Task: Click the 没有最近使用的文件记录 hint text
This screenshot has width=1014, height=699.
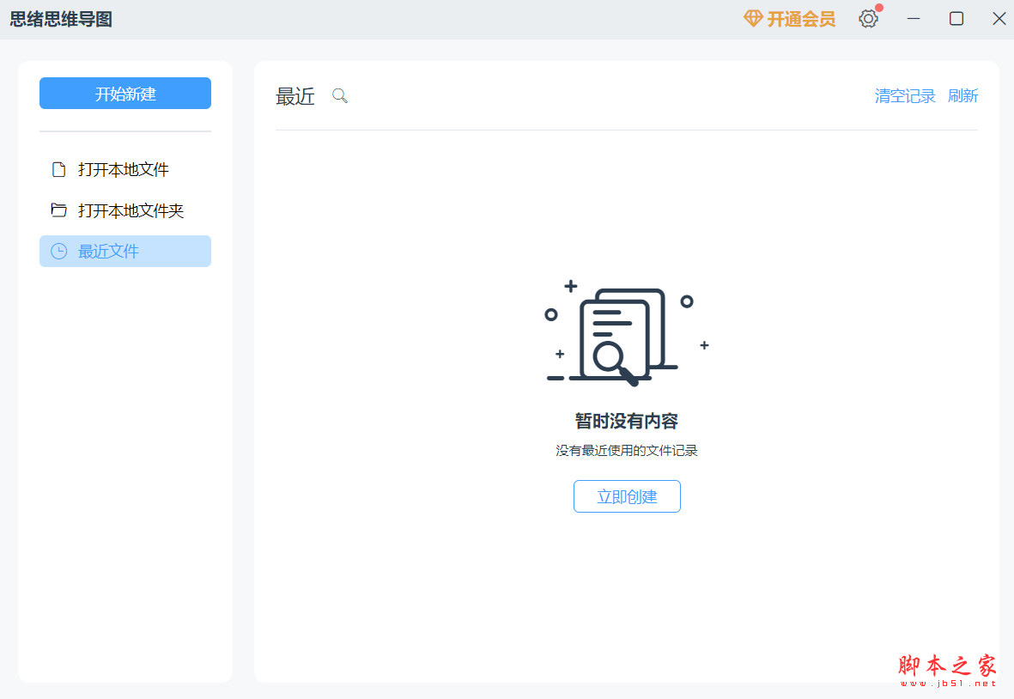Action: 627,450
